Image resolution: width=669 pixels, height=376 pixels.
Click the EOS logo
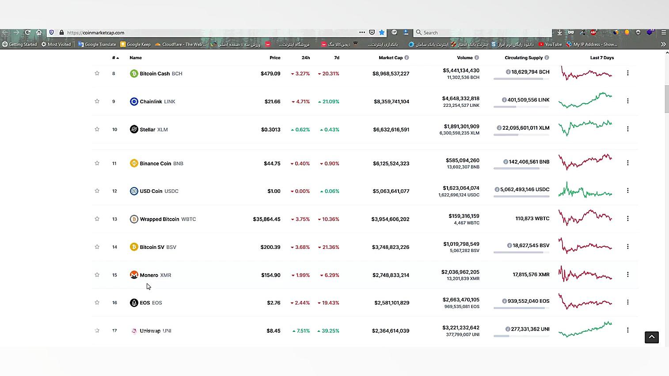coord(134,303)
